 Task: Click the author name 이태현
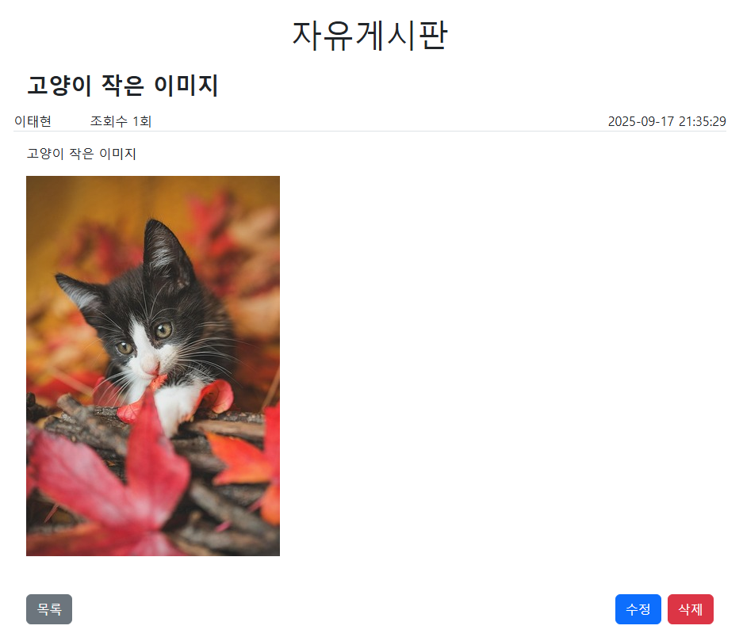[33, 121]
